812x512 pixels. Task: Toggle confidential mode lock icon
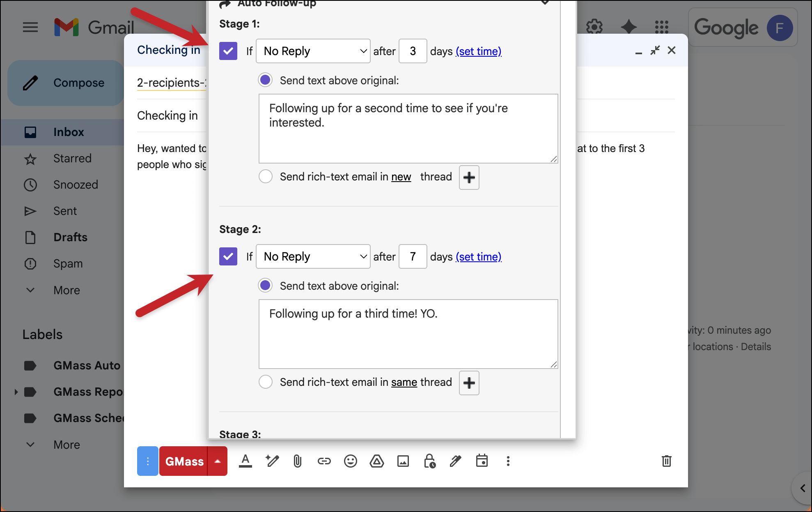point(429,461)
